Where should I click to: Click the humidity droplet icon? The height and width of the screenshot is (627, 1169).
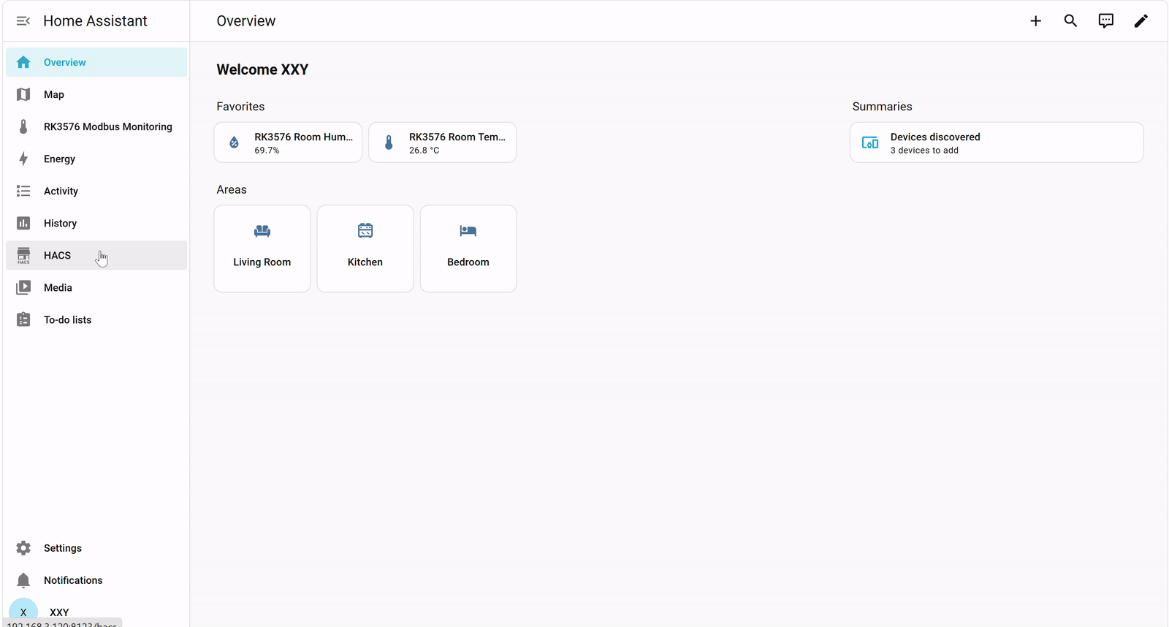click(234, 142)
